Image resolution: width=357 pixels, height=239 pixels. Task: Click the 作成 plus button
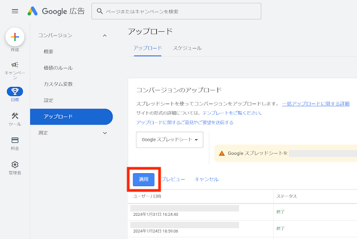coord(15,37)
